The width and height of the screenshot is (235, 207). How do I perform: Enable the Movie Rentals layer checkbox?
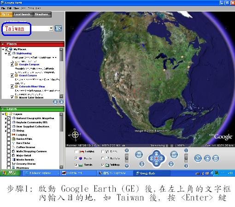[x=9, y=160]
